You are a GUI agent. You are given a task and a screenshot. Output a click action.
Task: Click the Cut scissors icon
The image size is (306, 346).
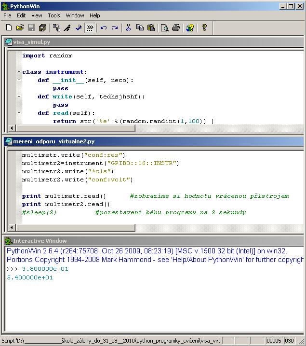point(129,28)
